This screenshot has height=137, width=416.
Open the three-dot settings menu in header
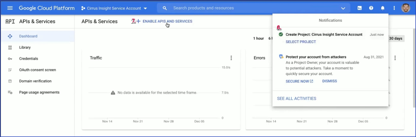pyautogui.click(x=394, y=8)
